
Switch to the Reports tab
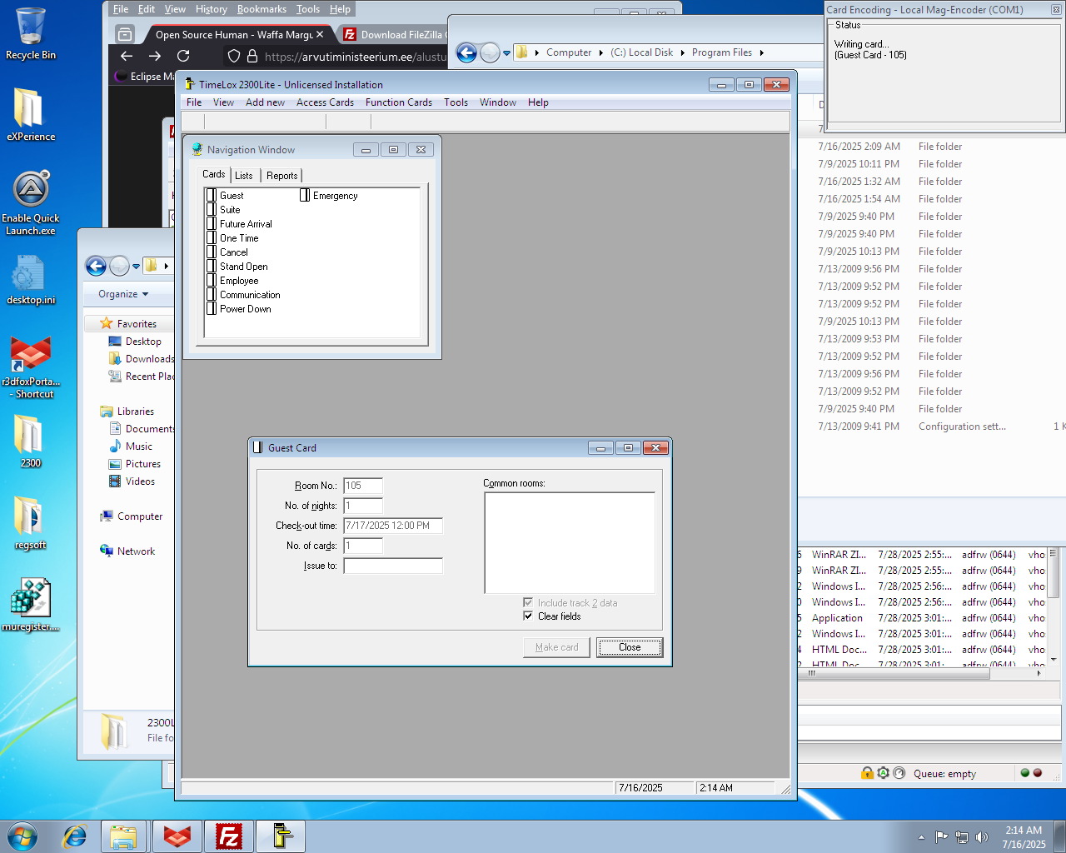coord(282,176)
